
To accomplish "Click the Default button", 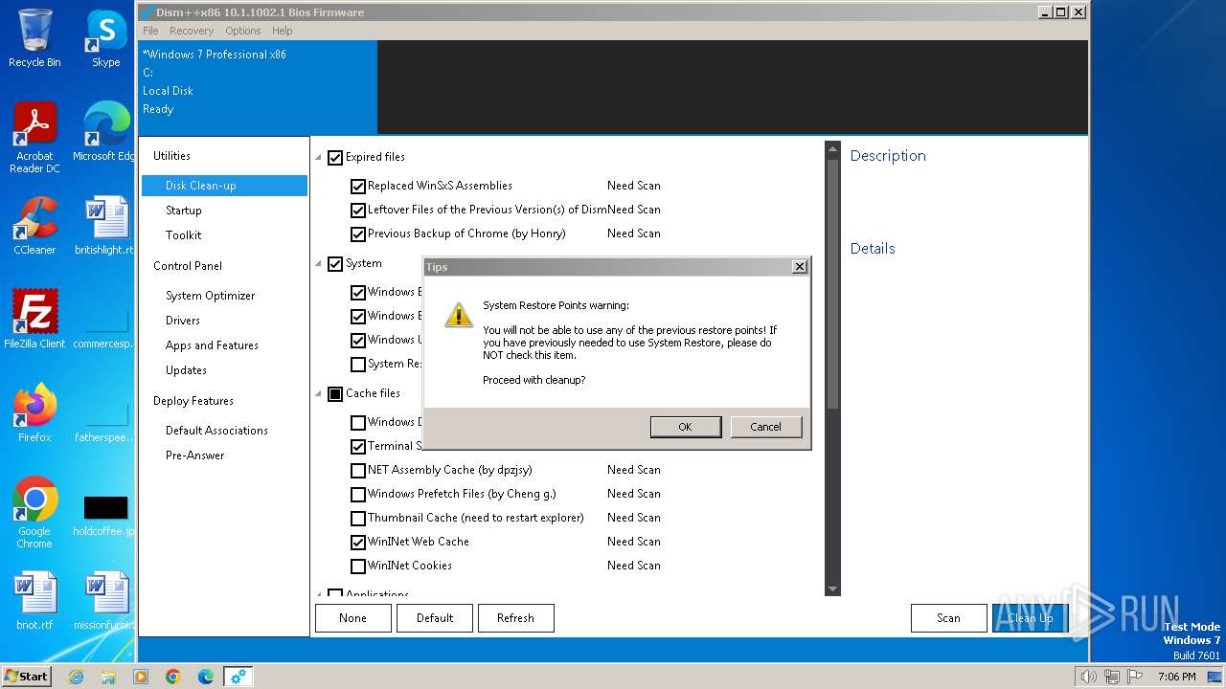I will pos(435,618).
